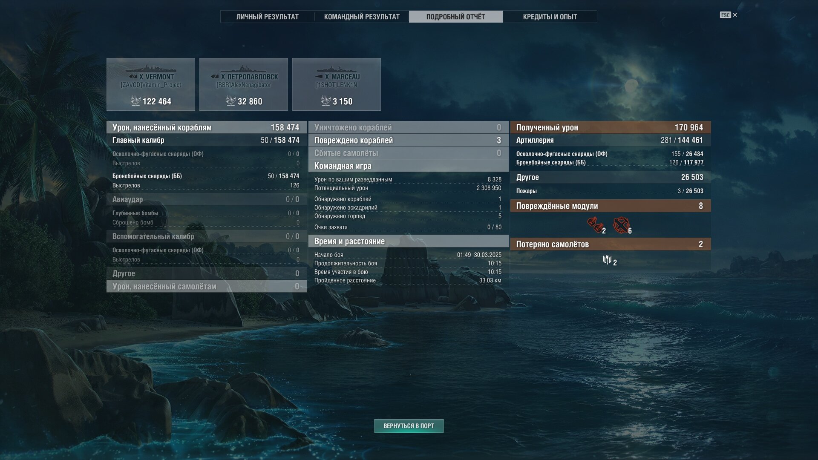This screenshot has height=460, width=818.
Task: Click the damage icon on Marceau card
Action: pyautogui.click(x=325, y=101)
